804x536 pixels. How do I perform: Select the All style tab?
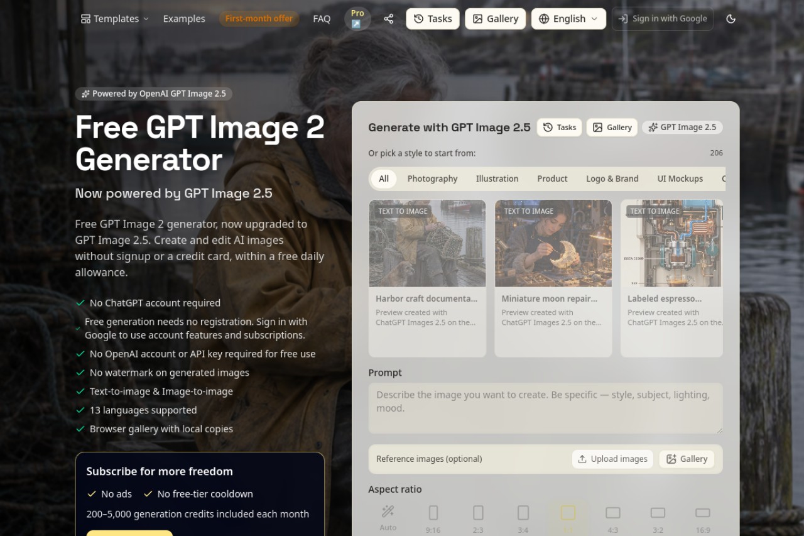[384, 179]
